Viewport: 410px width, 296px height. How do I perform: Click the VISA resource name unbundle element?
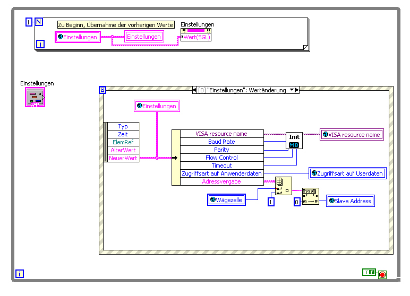coord(222,134)
